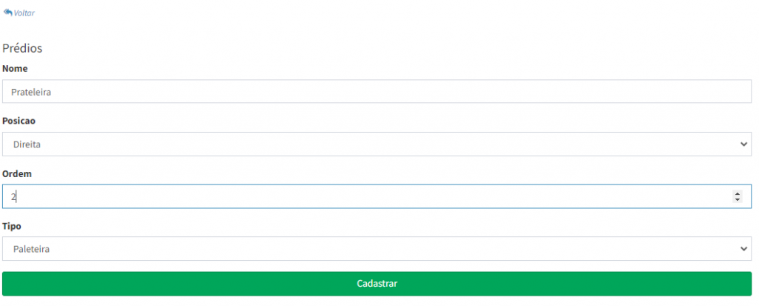Viewport: 759px width, 306px height.
Task: Click the Prédios page heading
Action: coord(22,48)
